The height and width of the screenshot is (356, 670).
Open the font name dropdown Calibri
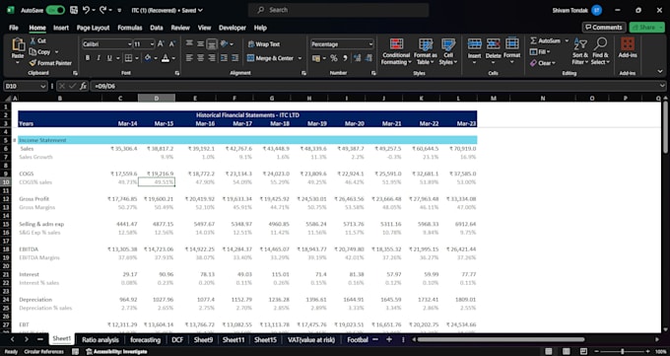point(130,44)
